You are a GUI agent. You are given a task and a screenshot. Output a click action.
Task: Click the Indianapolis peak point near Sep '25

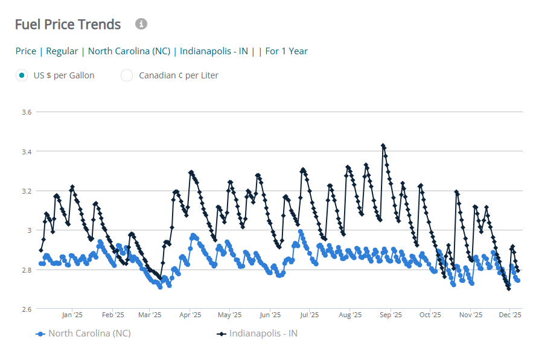click(x=383, y=145)
